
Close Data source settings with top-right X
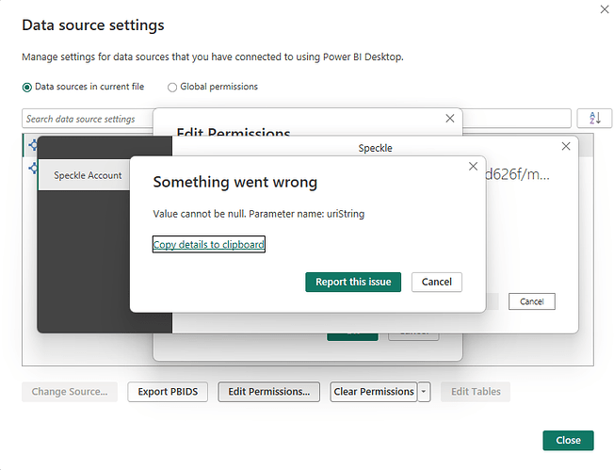(603, 8)
